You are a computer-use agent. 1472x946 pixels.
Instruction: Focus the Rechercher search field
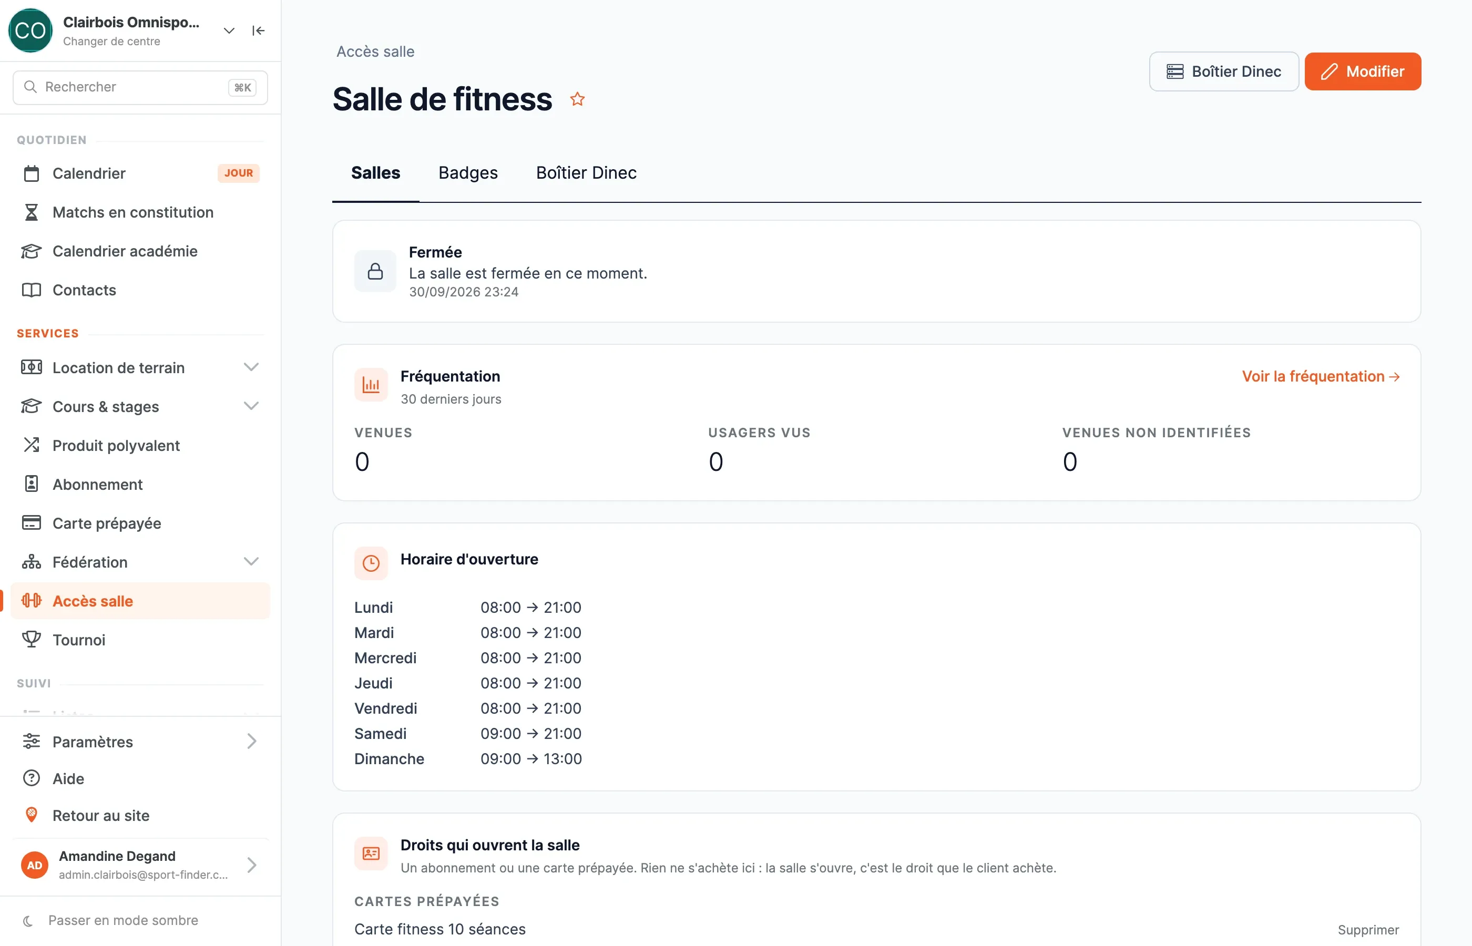click(x=140, y=87)
